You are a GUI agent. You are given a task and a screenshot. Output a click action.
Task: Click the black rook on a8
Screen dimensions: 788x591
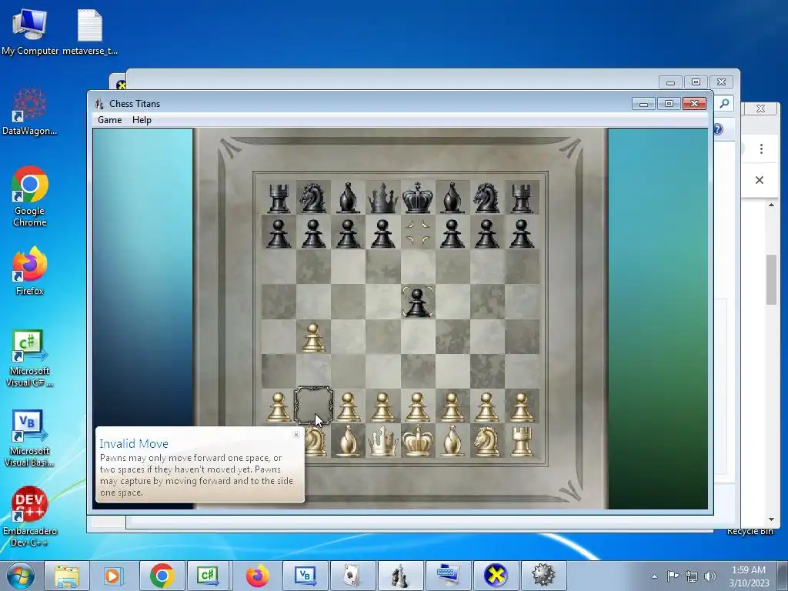(279, 198)
